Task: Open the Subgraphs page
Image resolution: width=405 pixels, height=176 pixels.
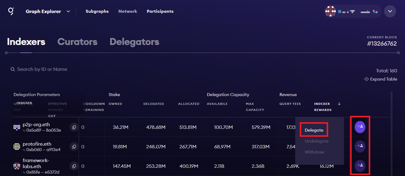Action: tap(97, 11)
